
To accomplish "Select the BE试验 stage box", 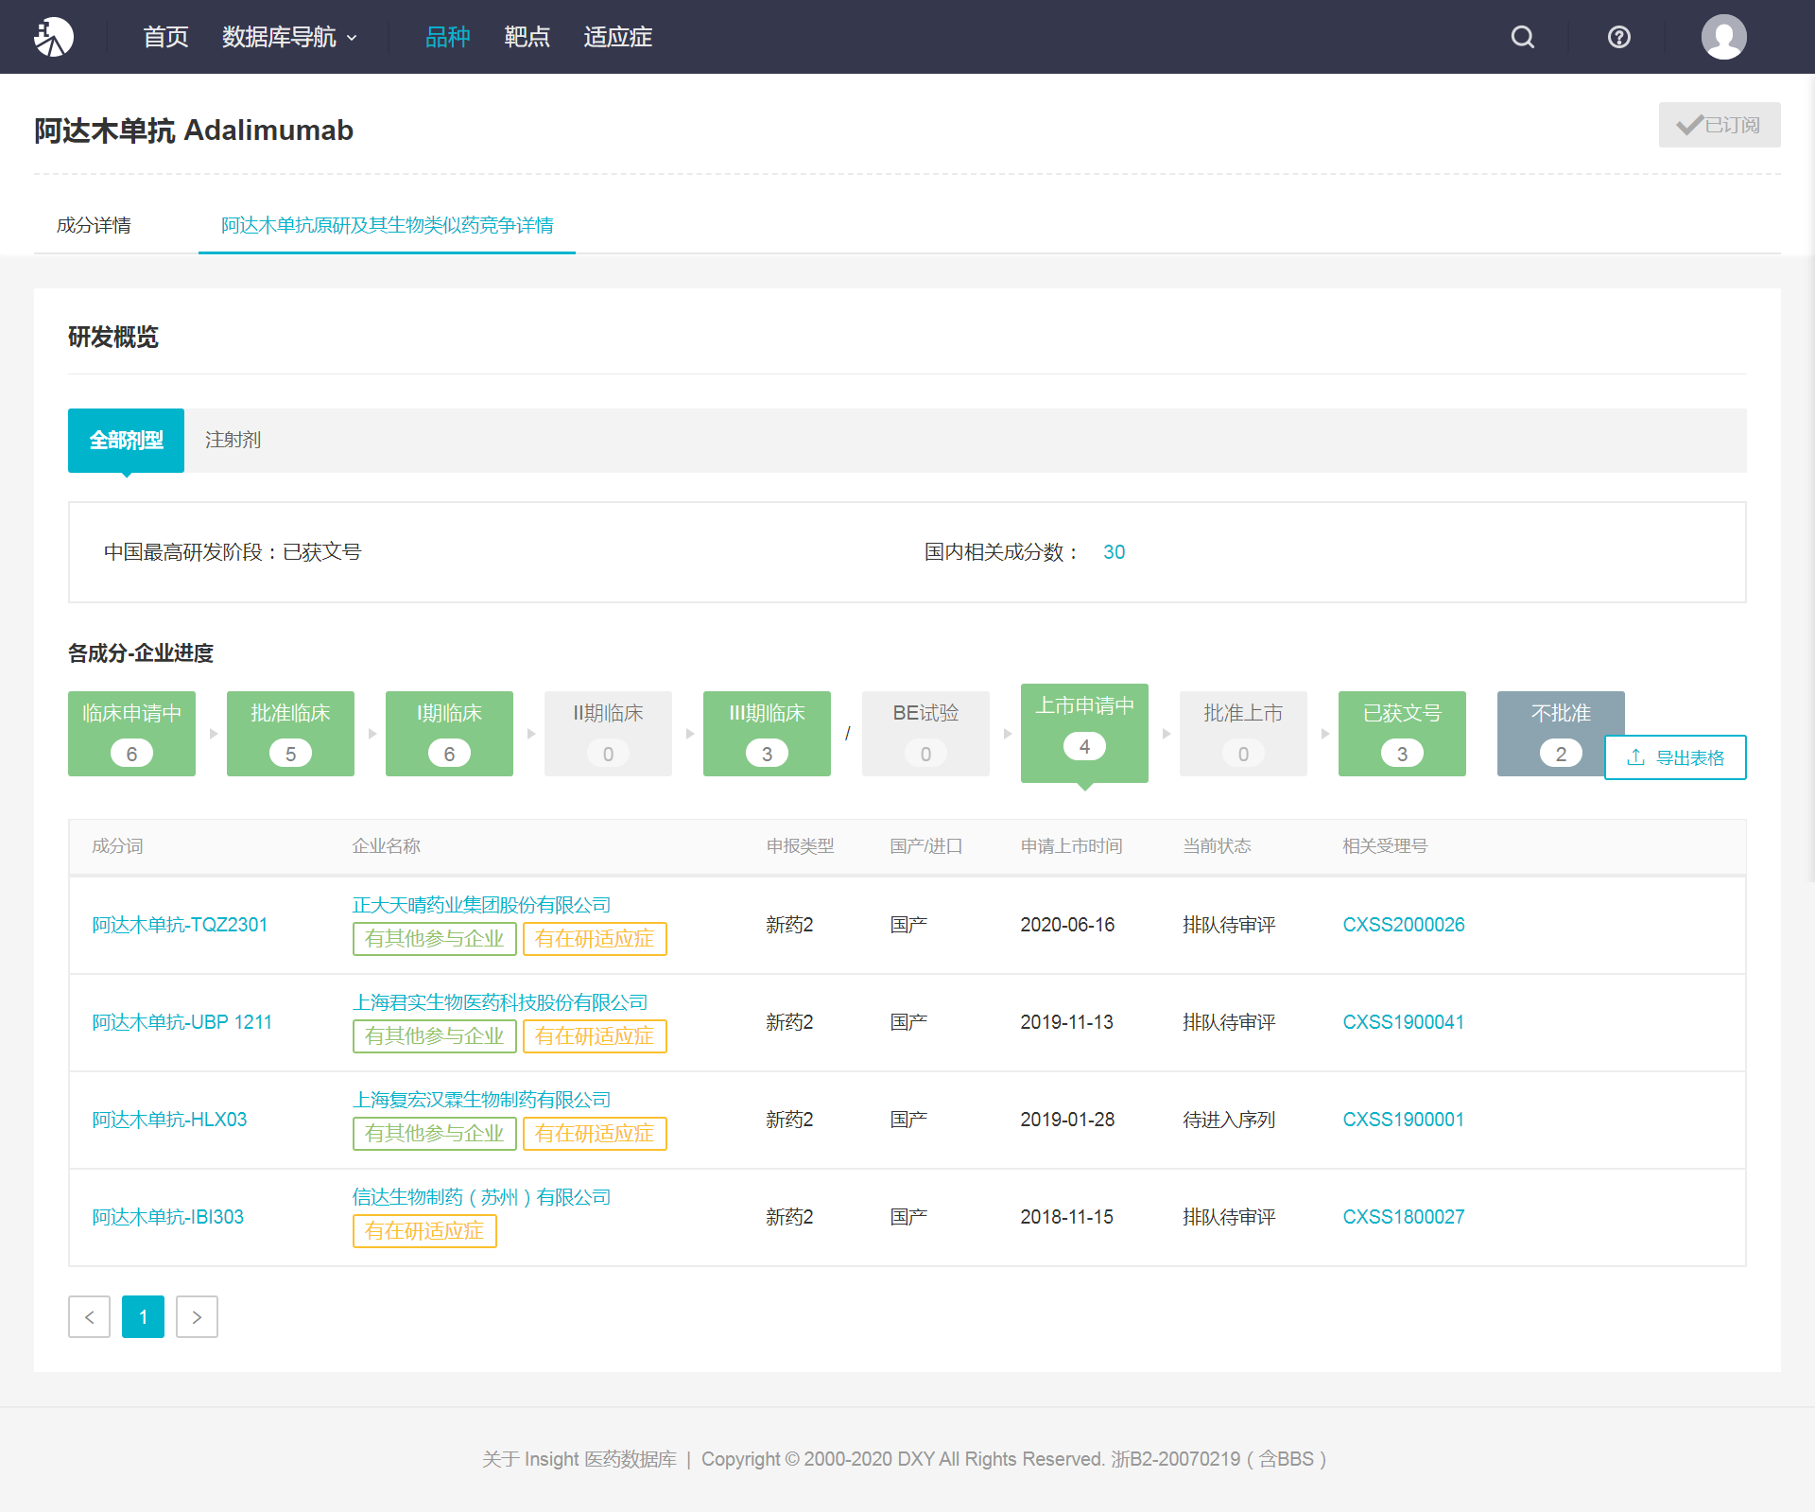I will click(925, 734).
